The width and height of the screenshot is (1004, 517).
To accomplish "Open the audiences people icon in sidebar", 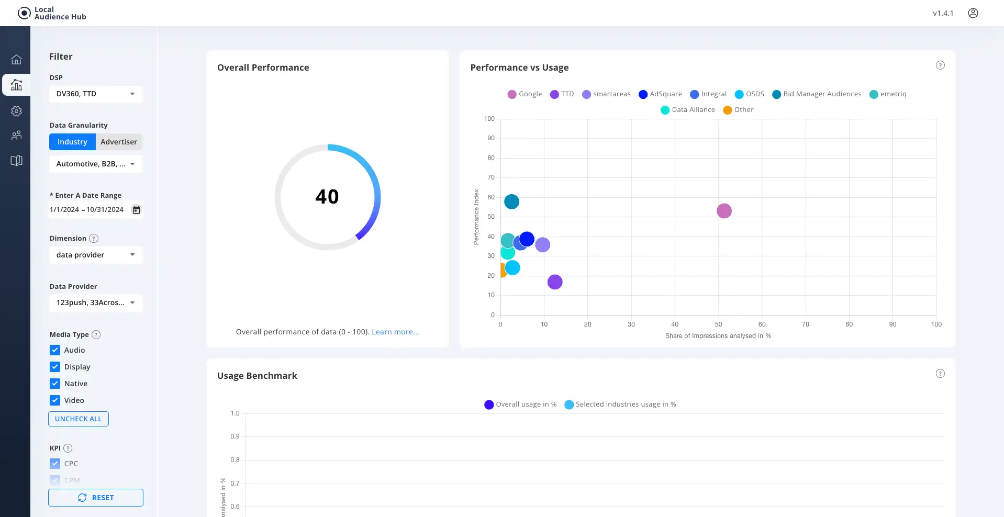I will (16, 135).
